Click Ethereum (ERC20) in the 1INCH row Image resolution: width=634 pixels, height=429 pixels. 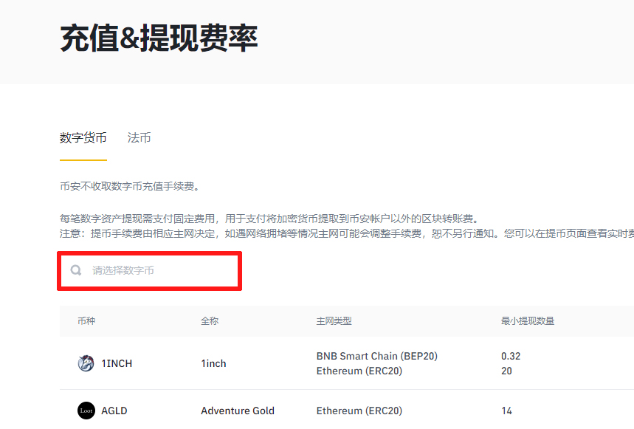[359, 371]
